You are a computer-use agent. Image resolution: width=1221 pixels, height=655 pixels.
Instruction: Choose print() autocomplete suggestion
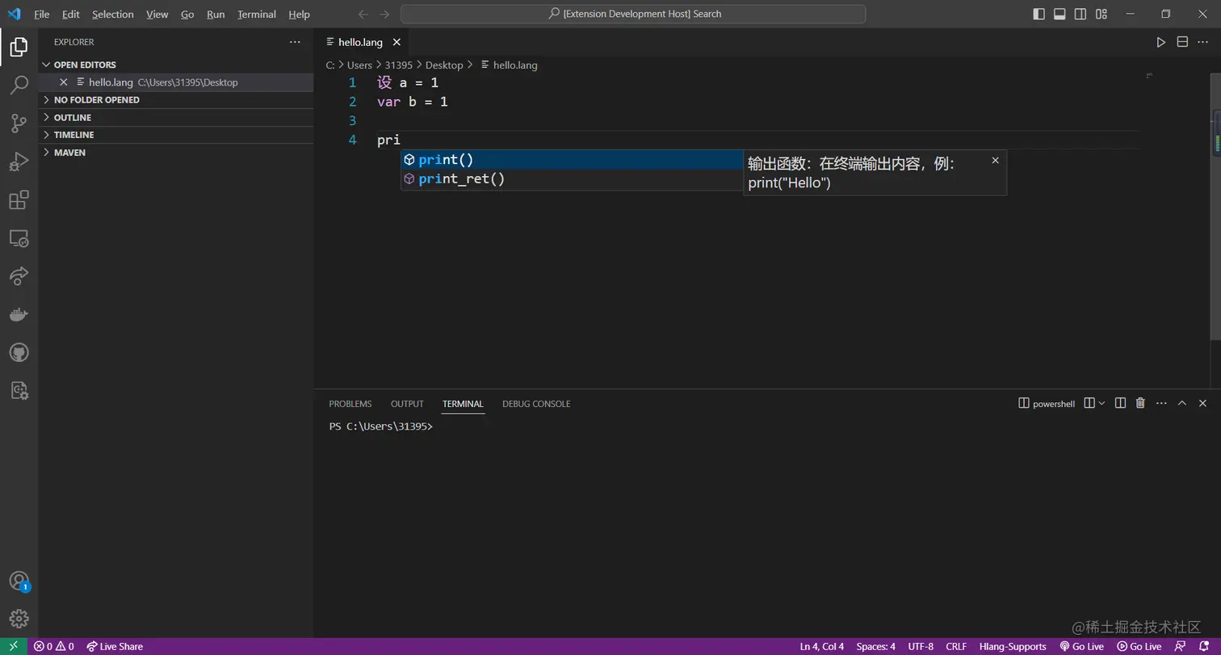point(572,160)
